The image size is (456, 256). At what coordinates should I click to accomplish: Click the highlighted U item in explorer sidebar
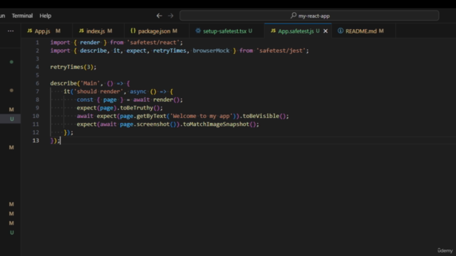pyautogui.click(x=11, y=119)
